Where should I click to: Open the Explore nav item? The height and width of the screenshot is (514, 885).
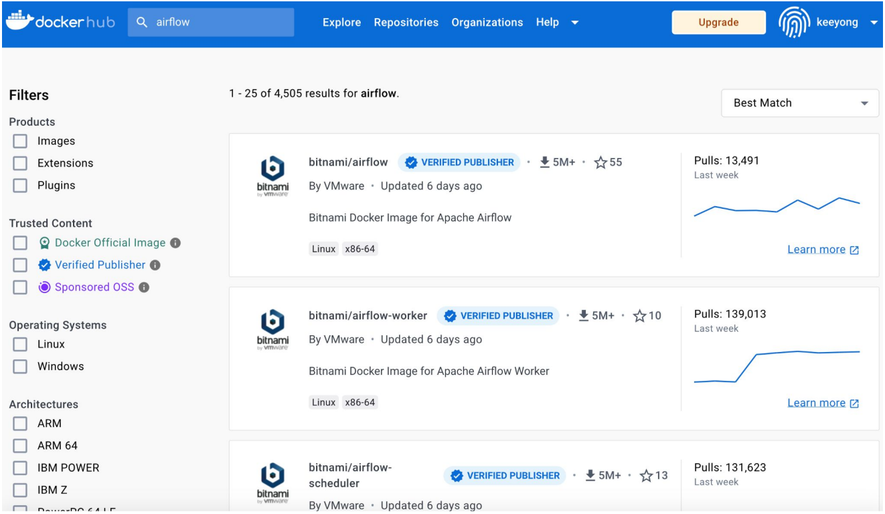click(x=341, y=22)
